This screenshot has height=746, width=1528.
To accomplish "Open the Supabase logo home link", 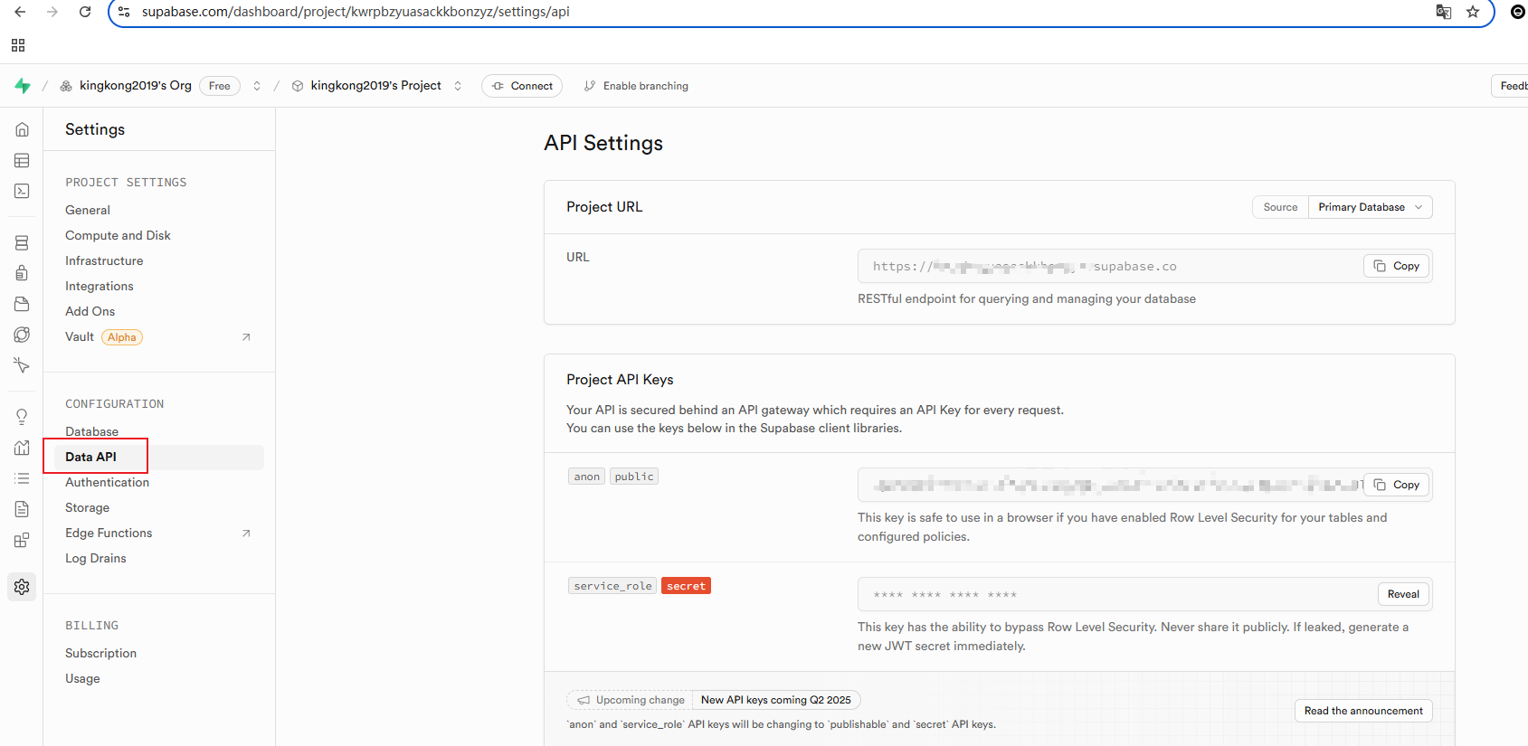I will pos(23,86).
